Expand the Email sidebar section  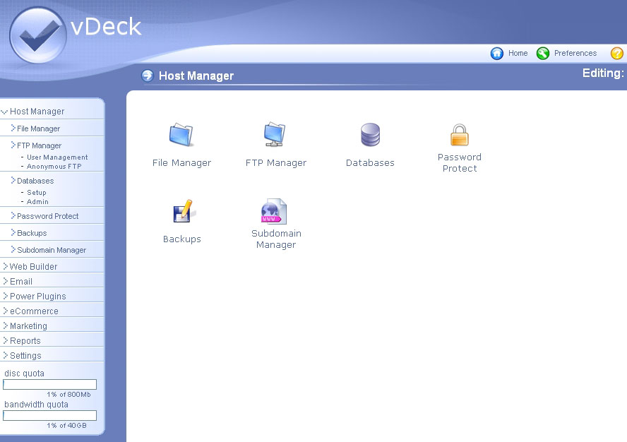point(21,282)
